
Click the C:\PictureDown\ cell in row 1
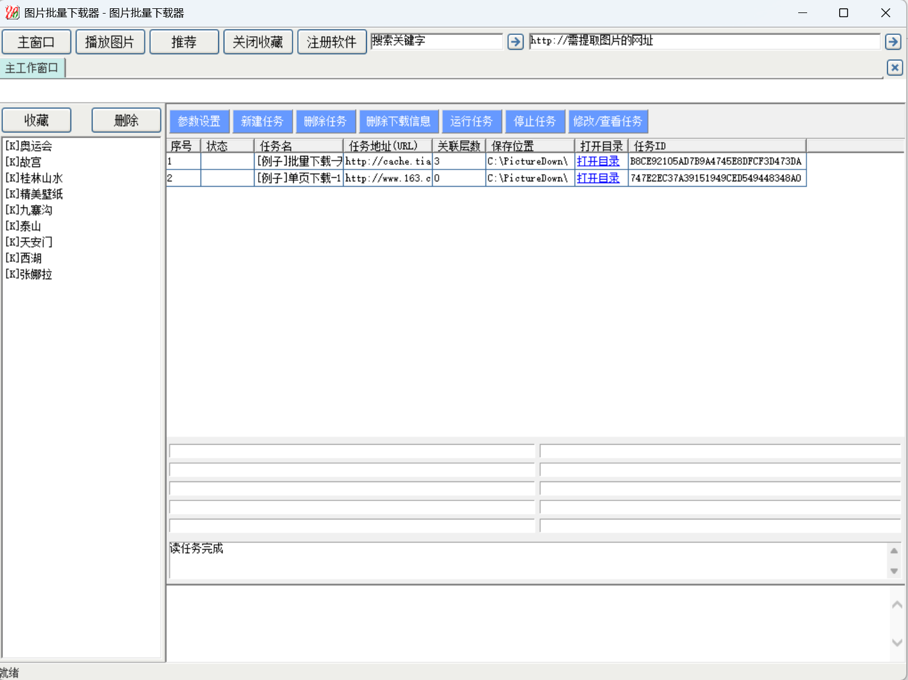[x=530, y=161]
